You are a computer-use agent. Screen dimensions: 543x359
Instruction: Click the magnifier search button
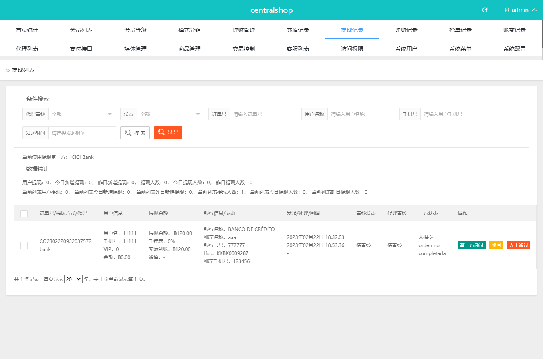click(135, 133)
